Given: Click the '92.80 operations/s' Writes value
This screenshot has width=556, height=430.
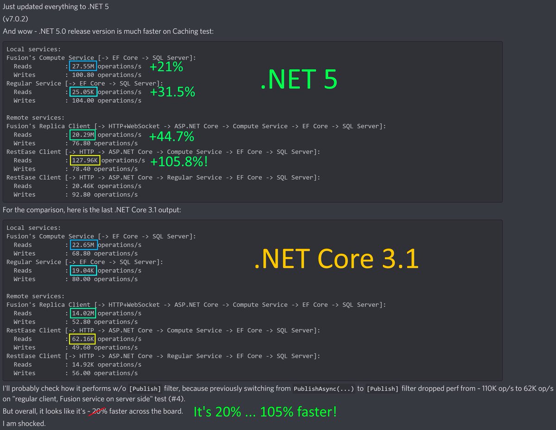Looking at the screenshot, I should coord(105,195).
